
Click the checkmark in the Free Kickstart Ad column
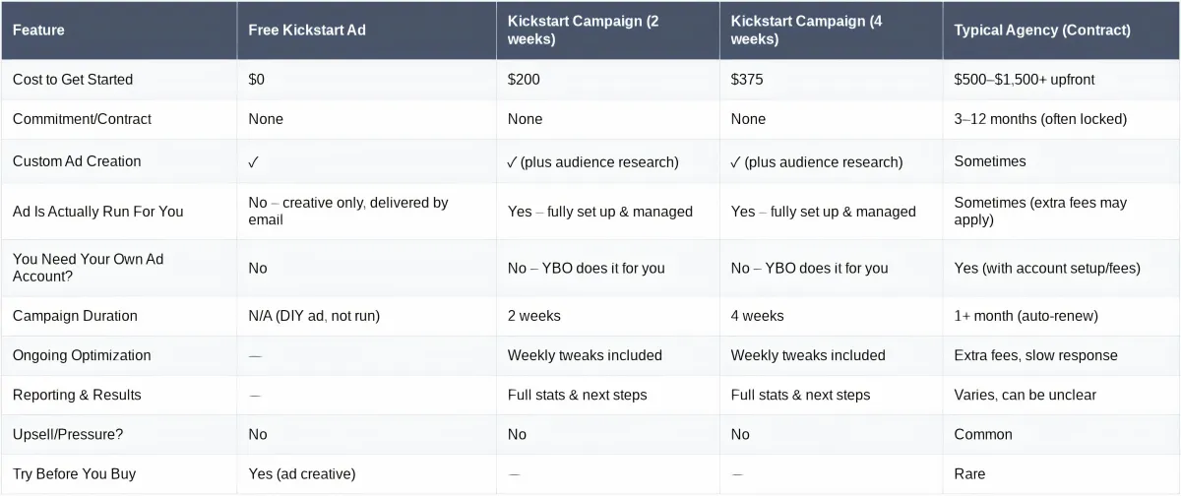click(254, 161)
